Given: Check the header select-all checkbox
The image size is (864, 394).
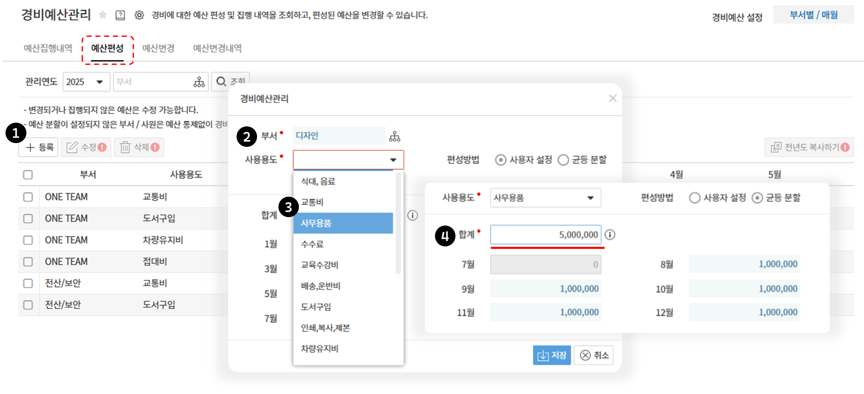Looking at the screenshot, I should click(x=28, y=175).
